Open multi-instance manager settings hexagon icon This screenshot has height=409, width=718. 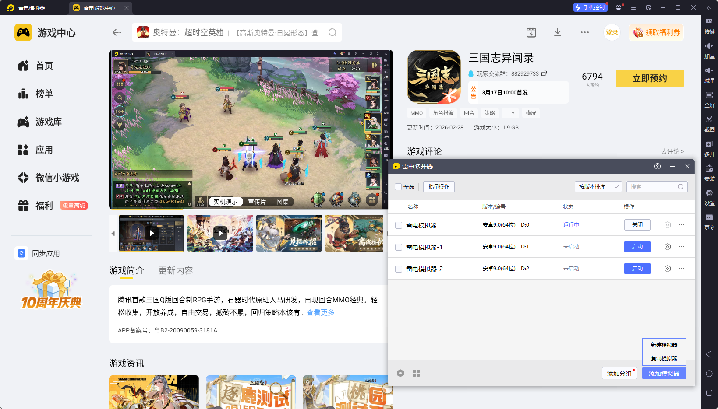coord(400,373)
